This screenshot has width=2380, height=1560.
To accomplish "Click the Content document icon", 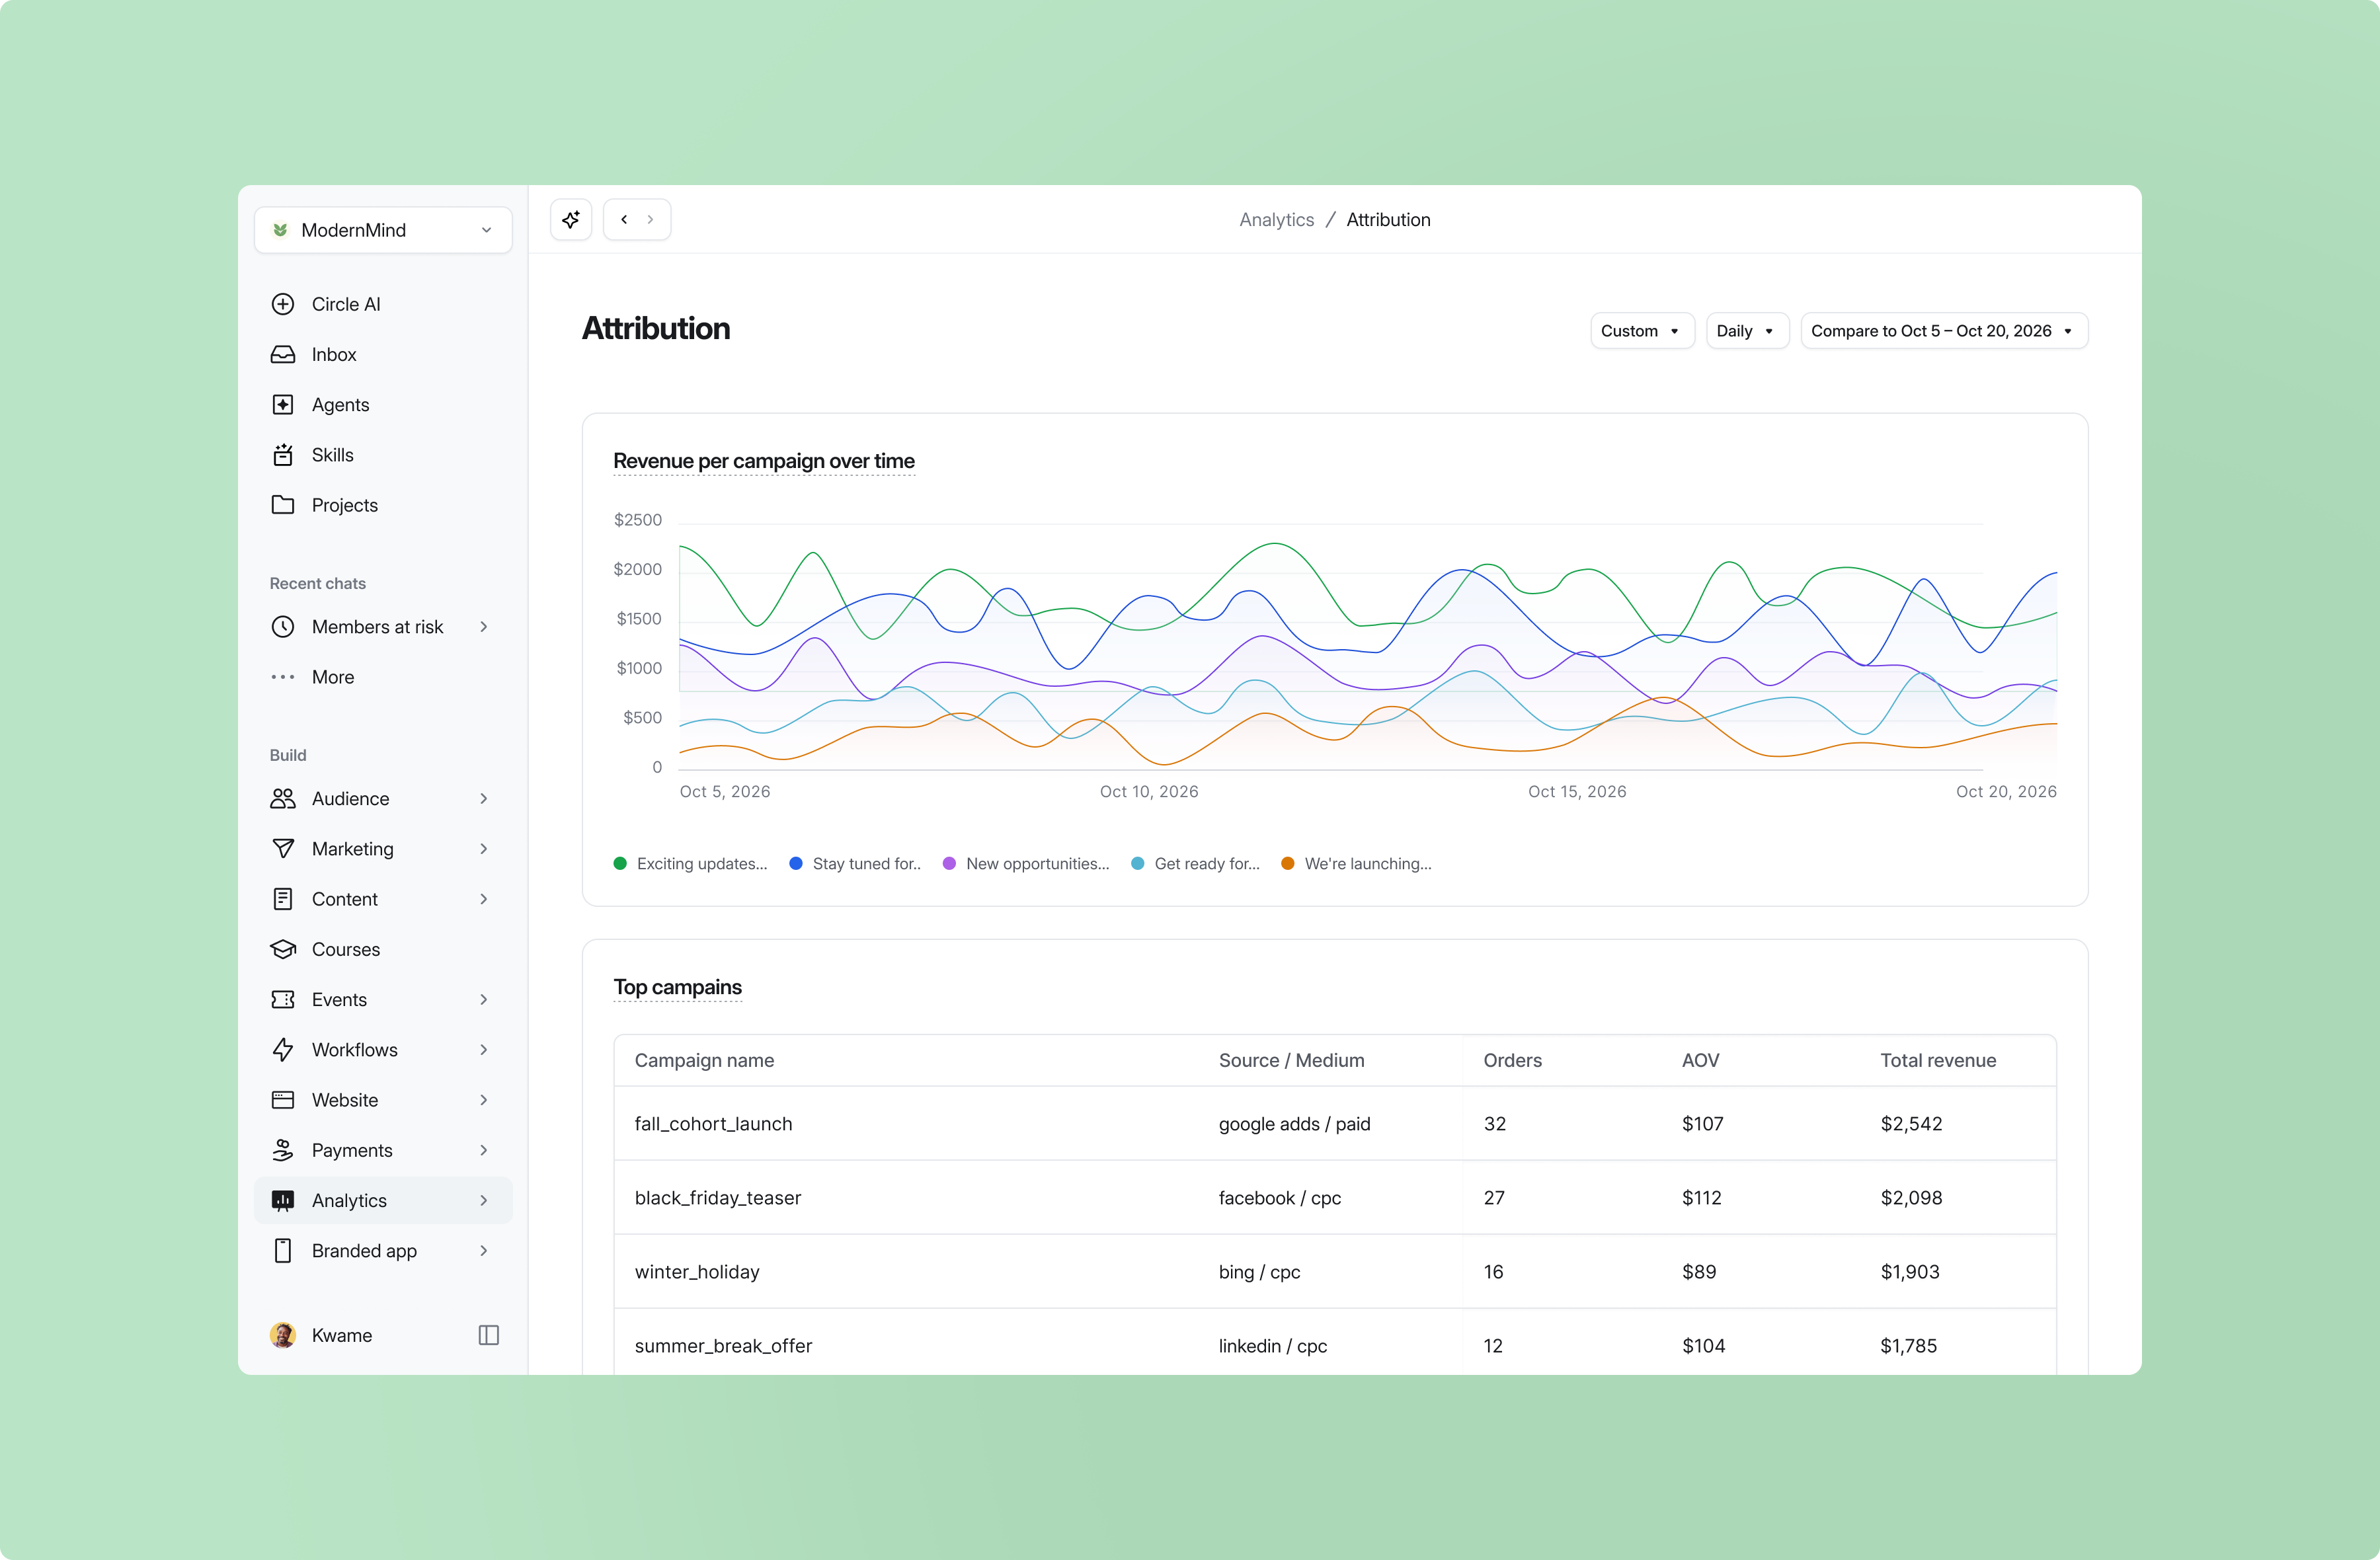I will (x=283, y=899).
